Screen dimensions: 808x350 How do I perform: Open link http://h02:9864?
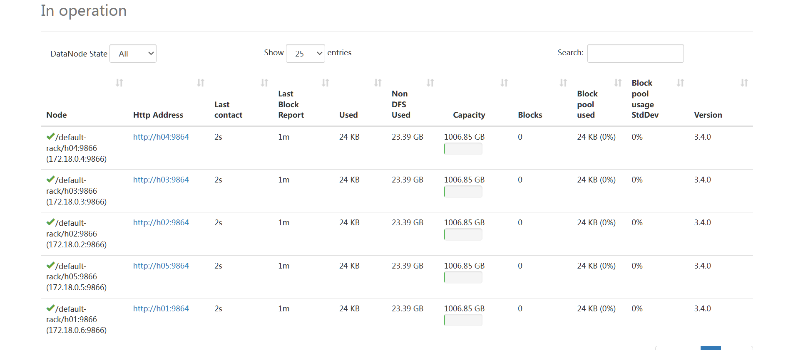tap(161, 222)
